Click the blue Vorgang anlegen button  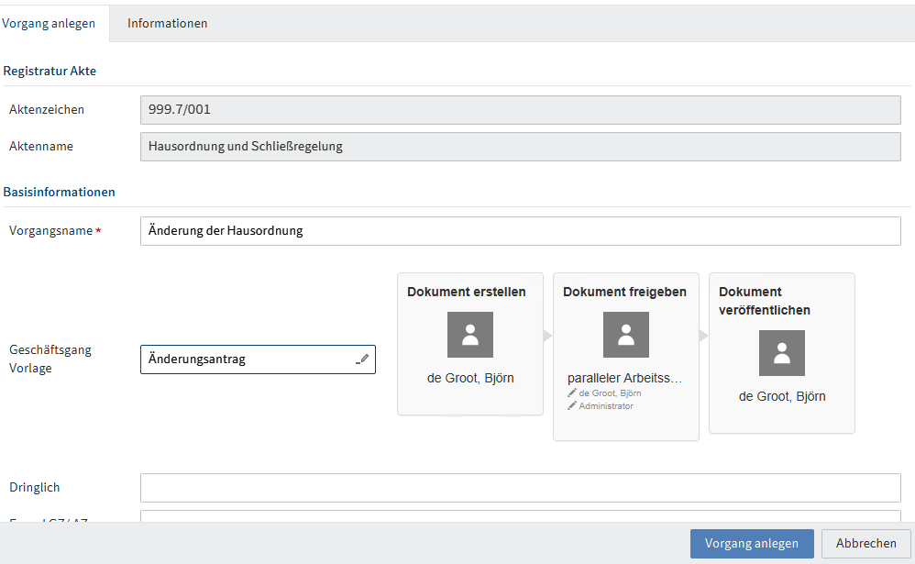click(x=752, y=544)
